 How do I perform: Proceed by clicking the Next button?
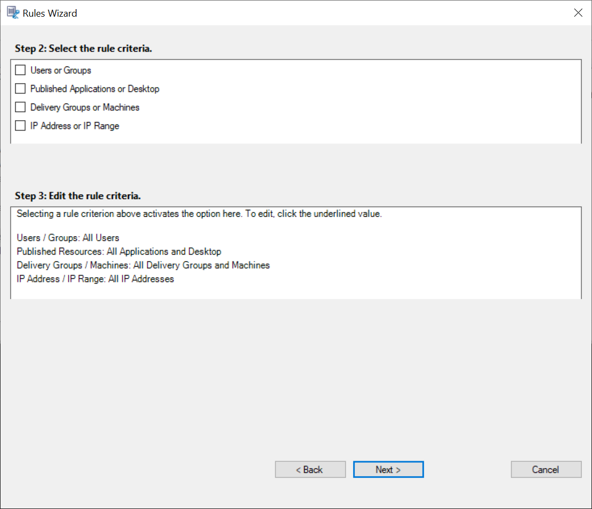coord(388,470)
